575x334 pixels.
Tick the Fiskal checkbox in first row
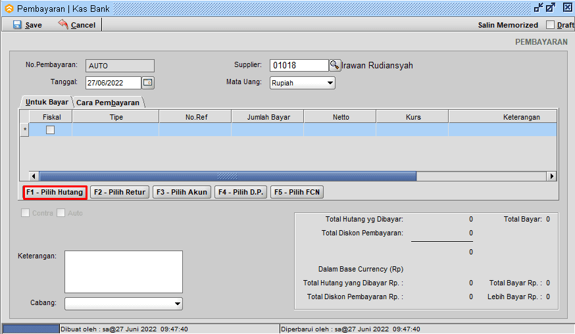[x=50, y=130]
